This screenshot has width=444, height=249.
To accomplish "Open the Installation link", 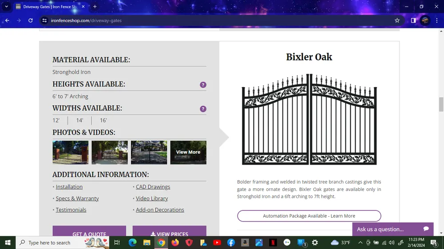I will (x=69, y=187).
